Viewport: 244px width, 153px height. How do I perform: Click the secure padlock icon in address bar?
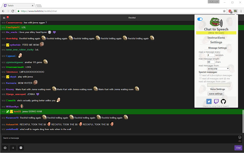tap(18, 11)
